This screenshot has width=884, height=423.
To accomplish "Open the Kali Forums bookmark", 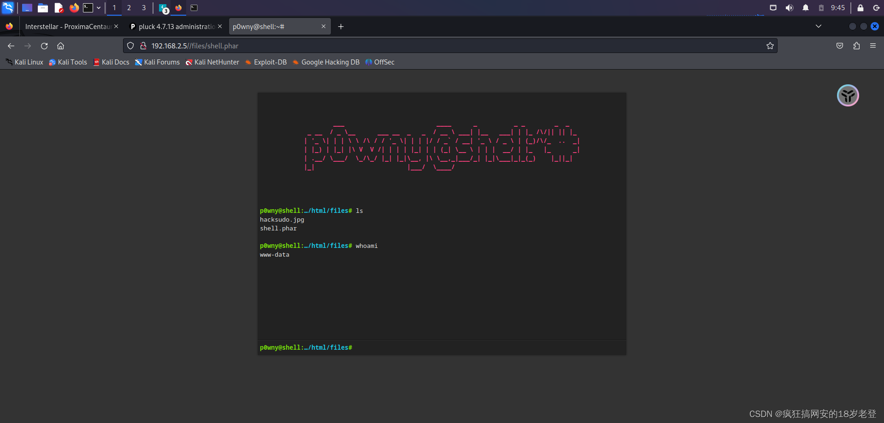I will [x=157, y=62].
